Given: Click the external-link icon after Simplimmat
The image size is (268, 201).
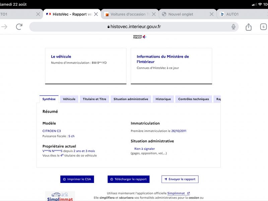Looking at the screenshot, I should pos(188,193).
